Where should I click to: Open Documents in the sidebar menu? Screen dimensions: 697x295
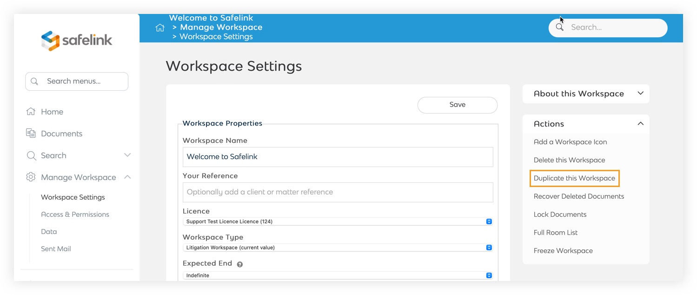point(61,134)
